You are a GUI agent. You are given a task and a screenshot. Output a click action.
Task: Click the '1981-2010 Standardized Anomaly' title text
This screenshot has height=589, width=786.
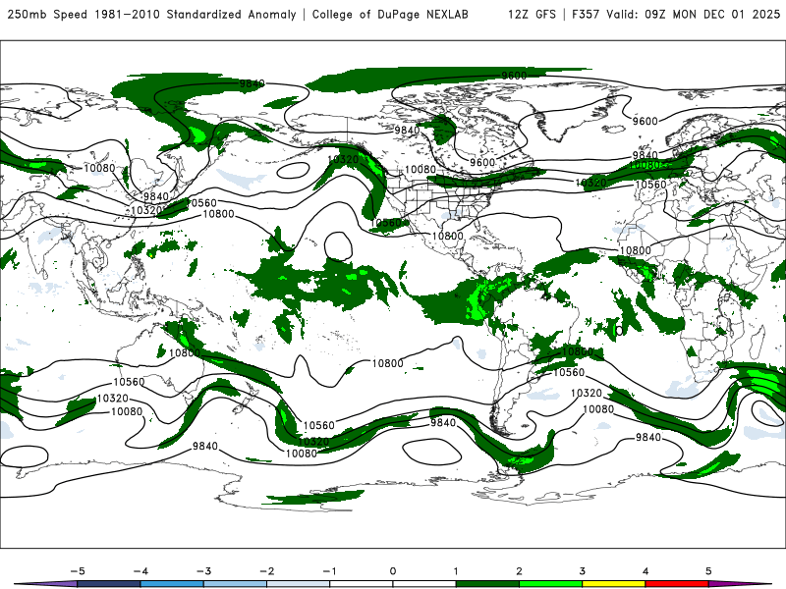pyautogui.click(x=195, y=15)
